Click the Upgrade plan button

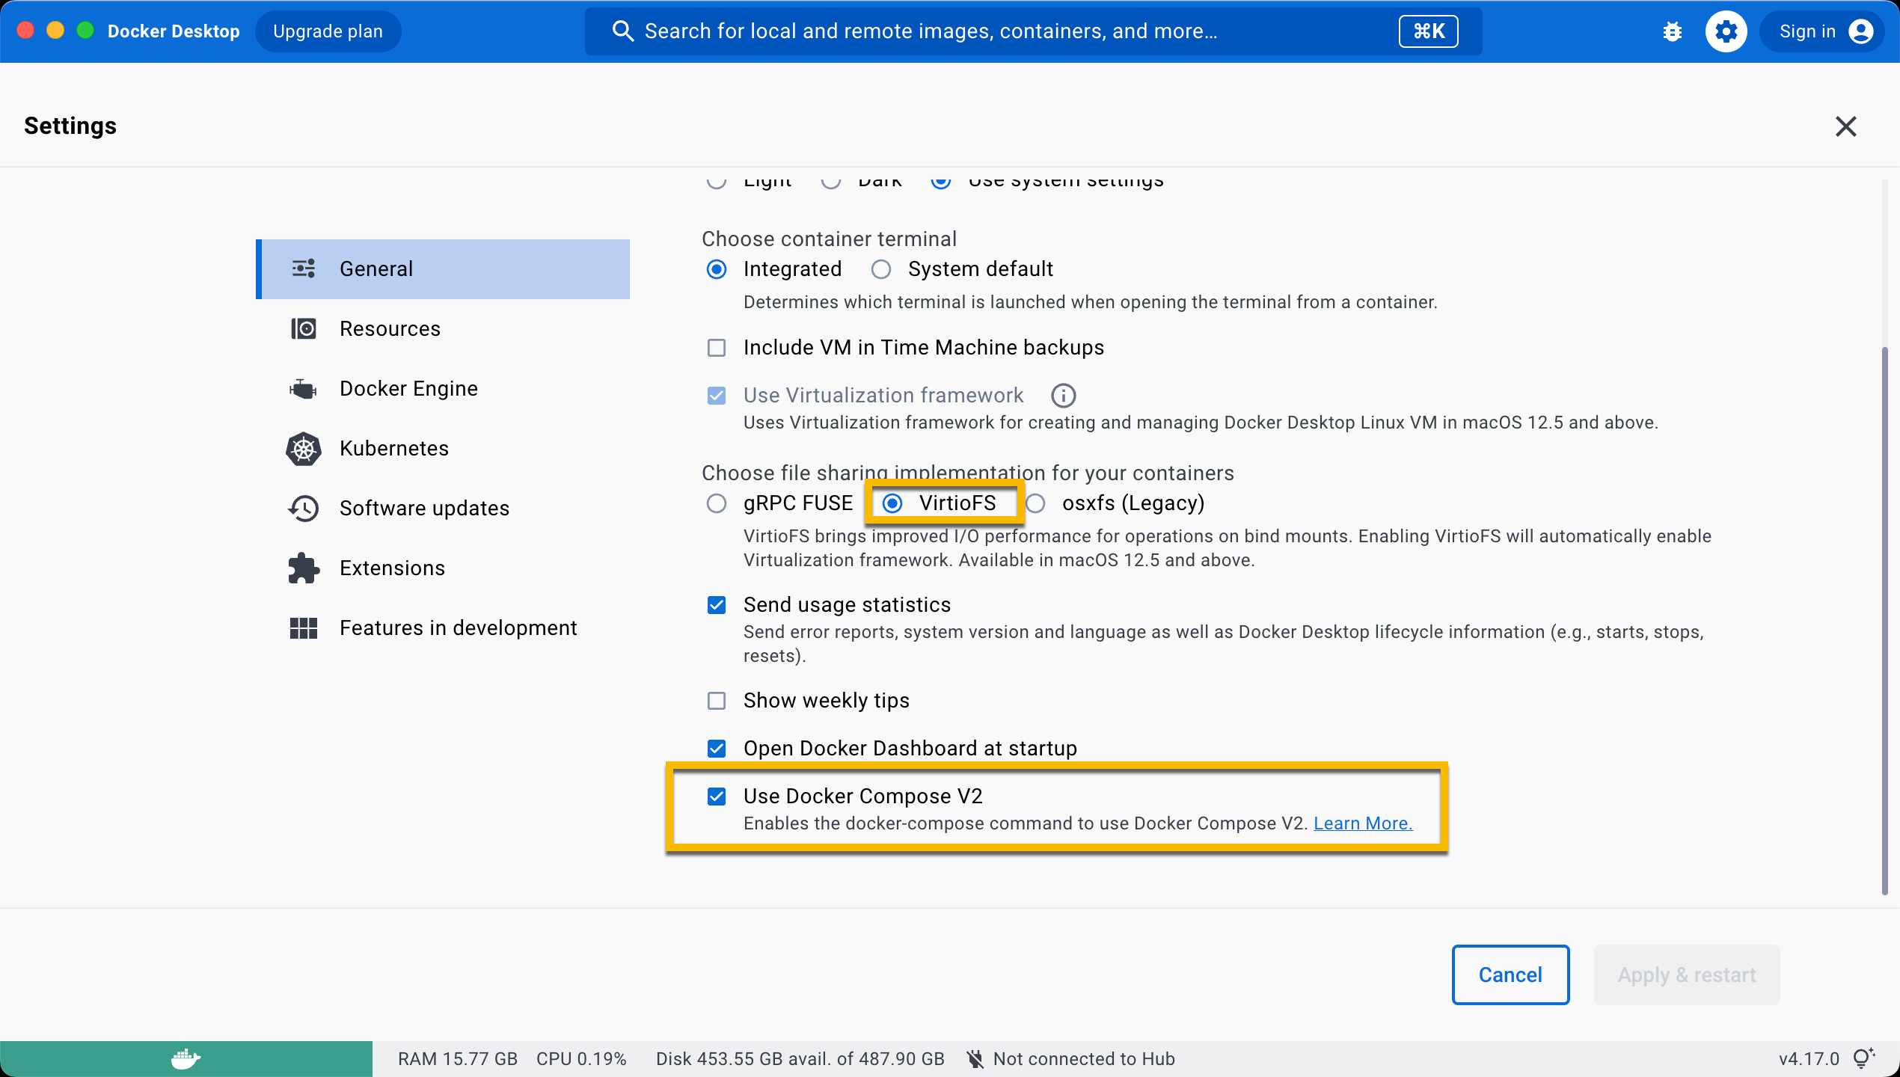(328, 31)
